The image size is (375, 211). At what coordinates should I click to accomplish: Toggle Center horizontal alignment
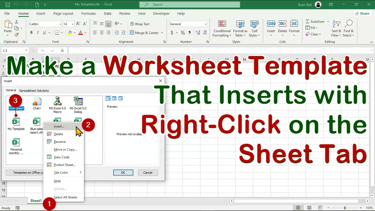(102, 33)
